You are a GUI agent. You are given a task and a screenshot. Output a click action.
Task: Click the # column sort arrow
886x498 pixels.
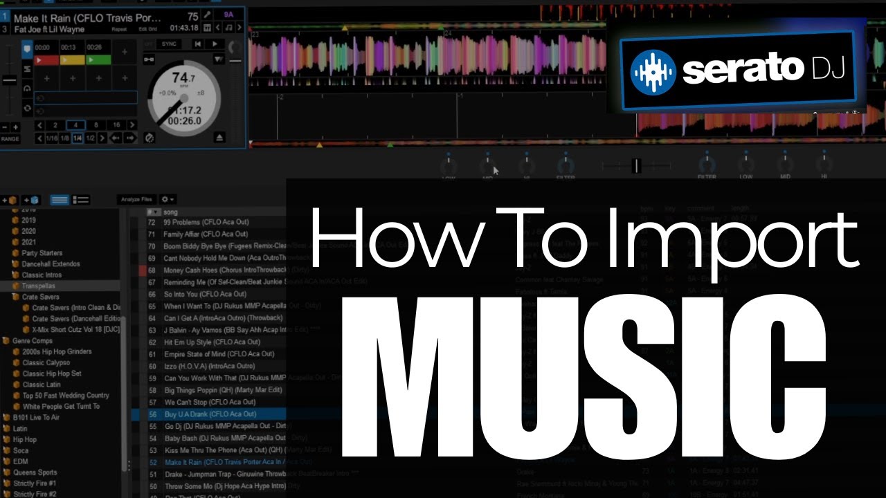(x=155, y=212)
